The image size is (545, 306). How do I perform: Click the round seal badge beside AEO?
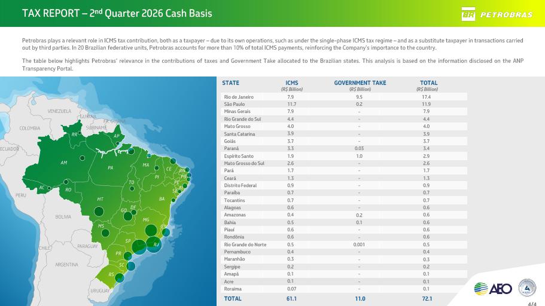click(x=527, y=287)
